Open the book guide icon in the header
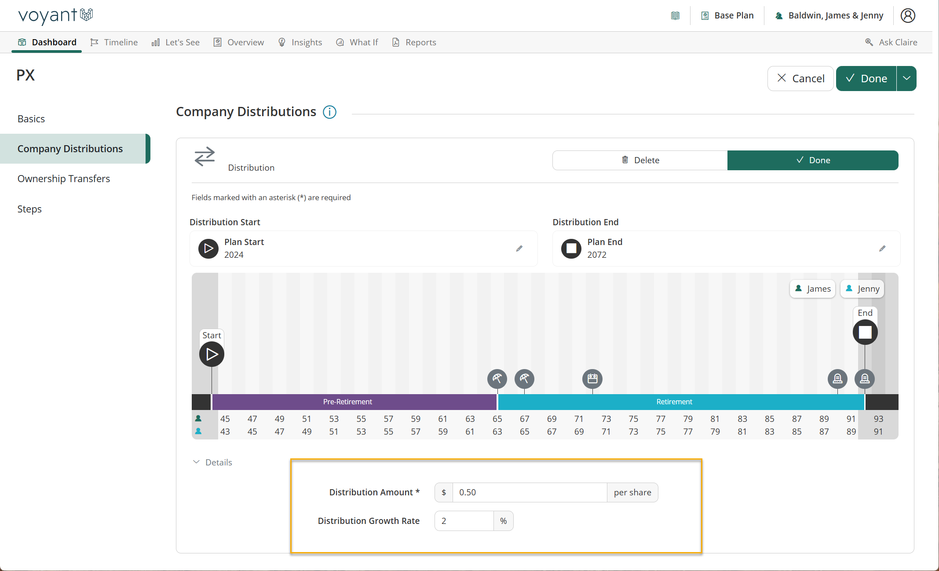This screenshot has width=939, height=571. click(675, 16)
